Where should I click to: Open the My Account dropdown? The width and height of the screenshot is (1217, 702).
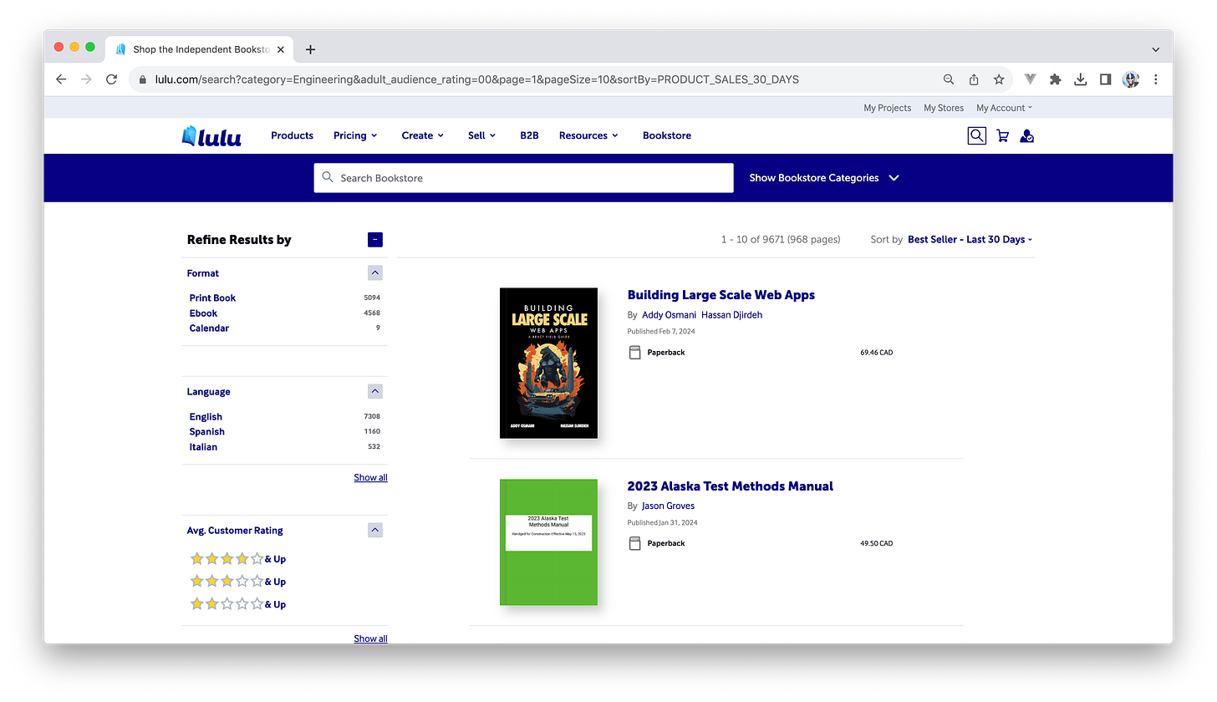(1004, 108)
